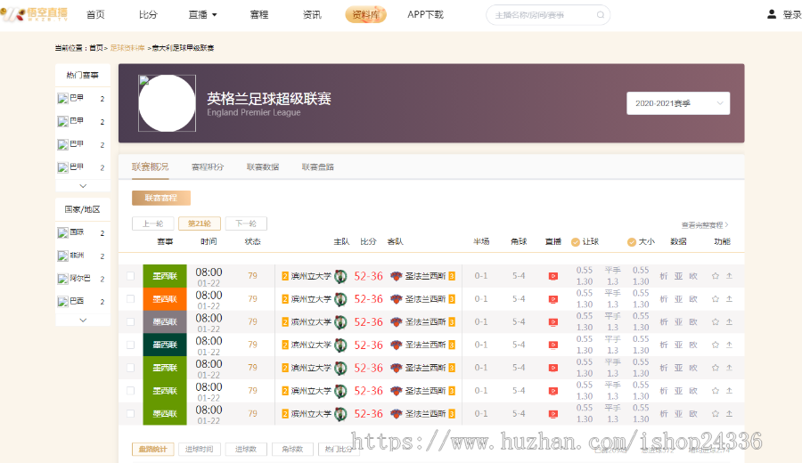The height and width of the screenshot is (463, 802).
Task: Open the APP下载 nav item
Action: pos(426,15)
